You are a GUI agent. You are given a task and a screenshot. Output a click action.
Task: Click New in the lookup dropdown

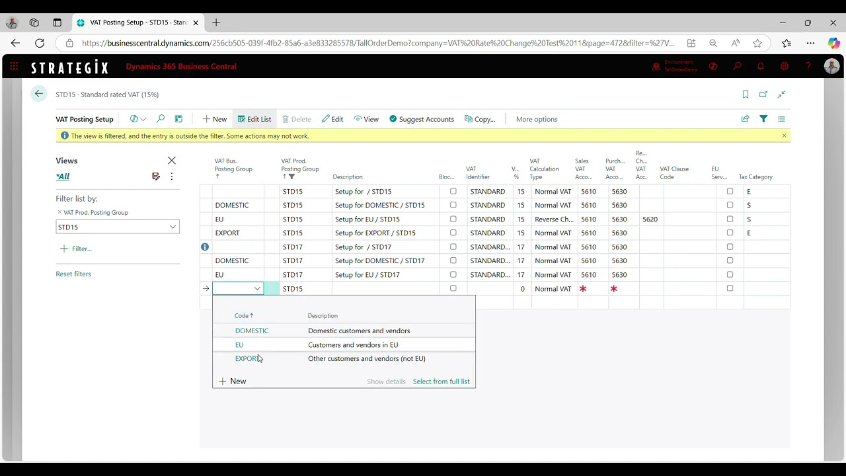pos(233,381)
